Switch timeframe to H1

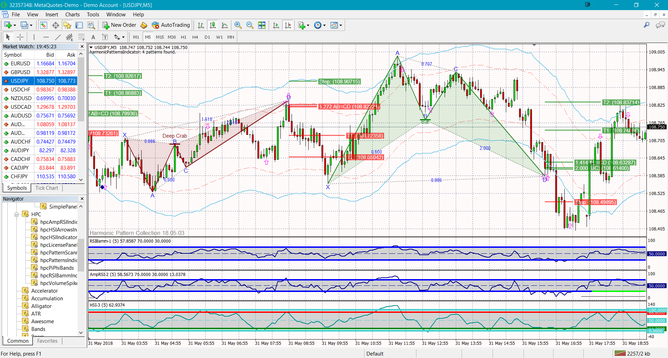[x=184, y=37]
